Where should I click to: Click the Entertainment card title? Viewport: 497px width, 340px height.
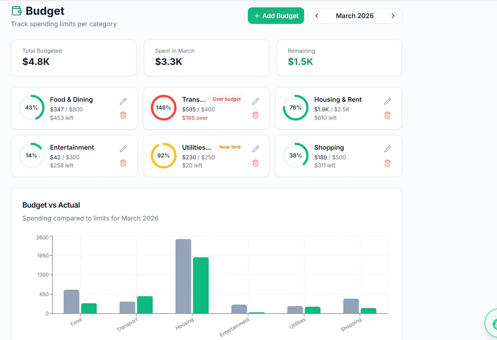[72, 148]
